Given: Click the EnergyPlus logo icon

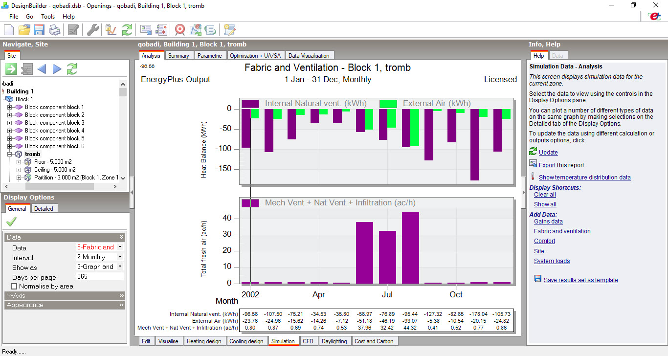Looking at the screenshot, I should (654, 16).
